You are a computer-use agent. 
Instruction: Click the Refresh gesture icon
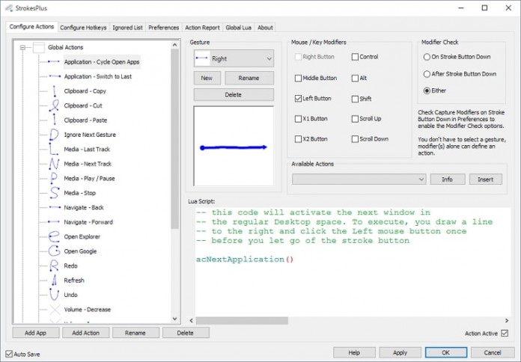[x=54, y=280]
